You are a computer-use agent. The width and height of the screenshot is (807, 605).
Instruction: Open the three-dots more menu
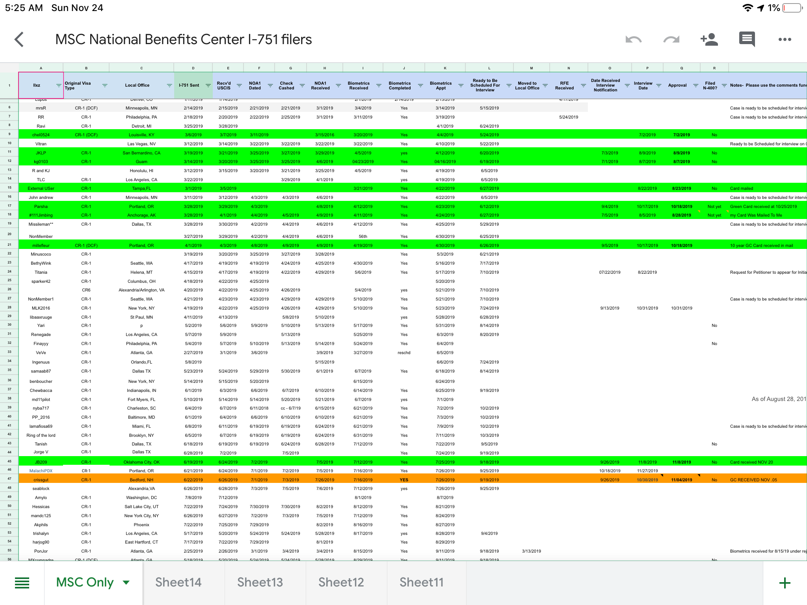pyautogui.click(x=785, y=39)
